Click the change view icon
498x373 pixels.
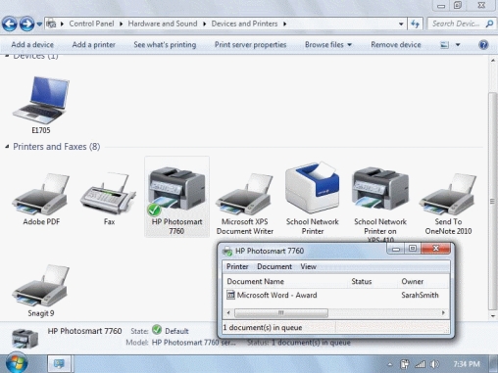(x=444, y=45)
